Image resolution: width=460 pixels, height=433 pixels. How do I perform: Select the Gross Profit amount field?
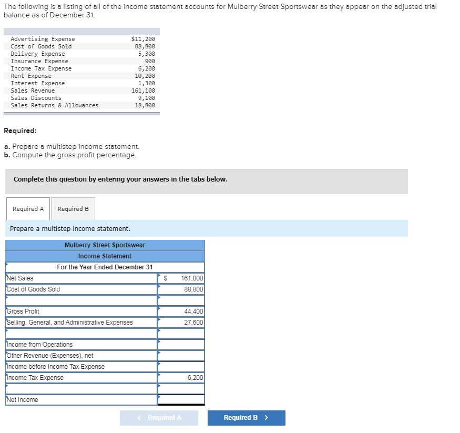tap(181, 311)
